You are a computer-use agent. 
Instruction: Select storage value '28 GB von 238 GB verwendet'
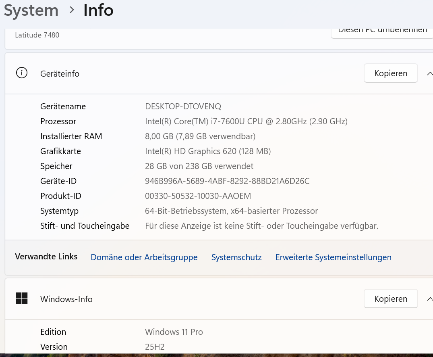click(x=199, y=166)
